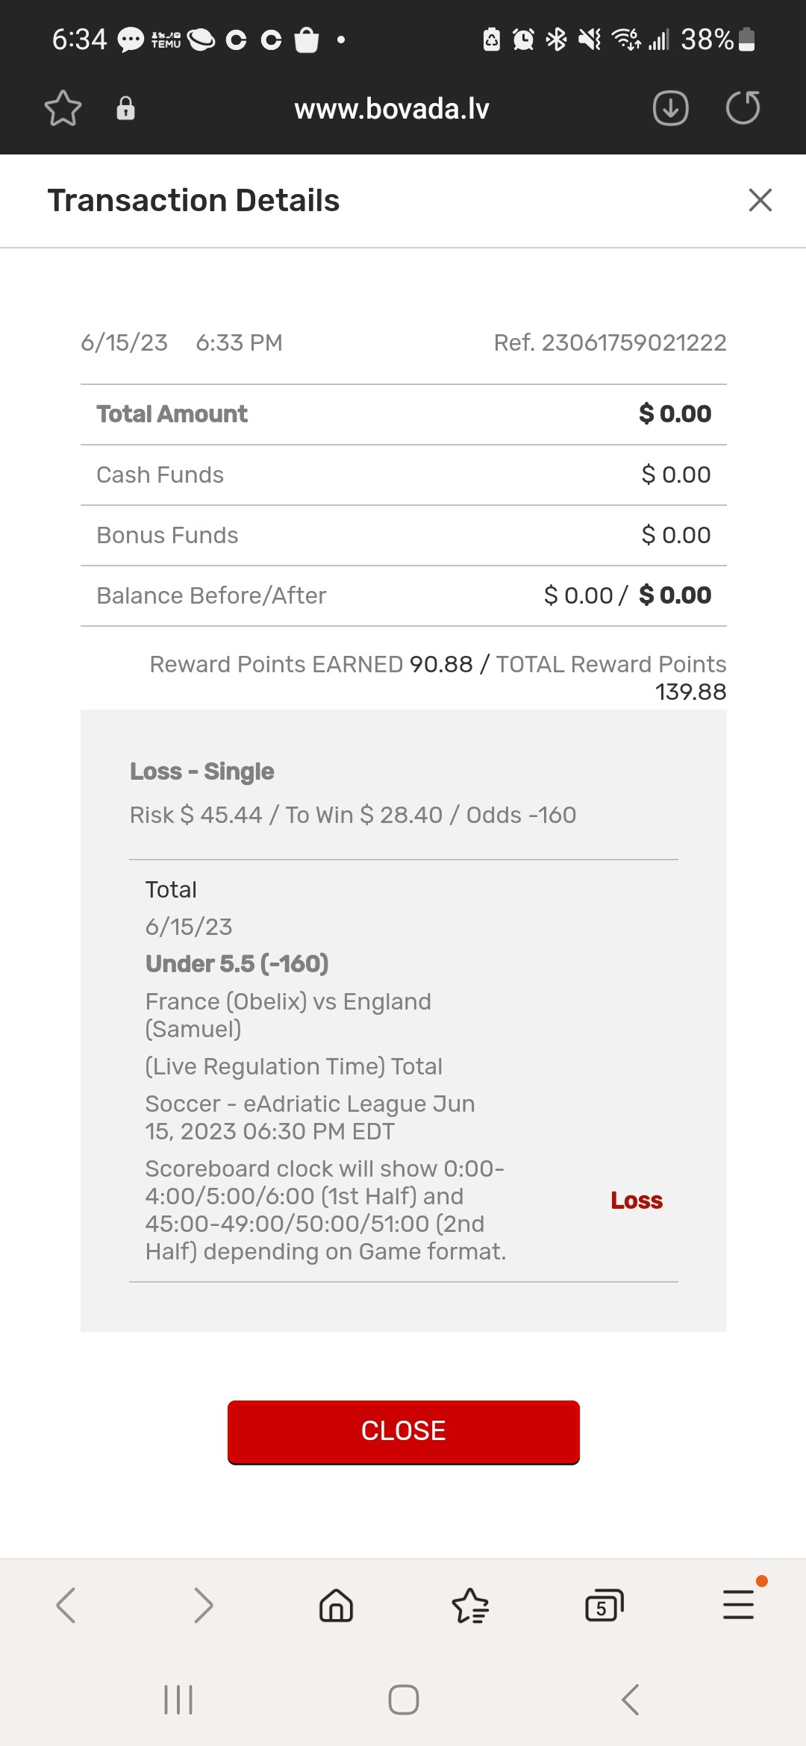Open the browser downloads icon

(670, 109)
